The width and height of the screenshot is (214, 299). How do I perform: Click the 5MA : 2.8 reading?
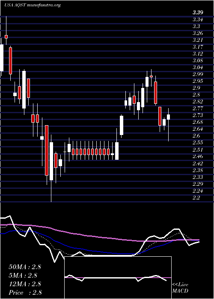point(23,276)
